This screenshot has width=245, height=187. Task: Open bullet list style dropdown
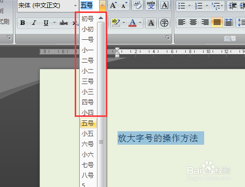189,6
